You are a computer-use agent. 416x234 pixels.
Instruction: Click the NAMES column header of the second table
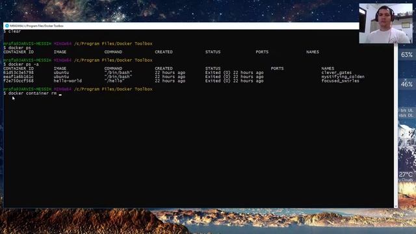(328, 68)
